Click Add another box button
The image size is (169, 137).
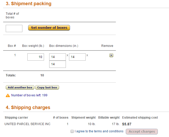coord(20,88)
